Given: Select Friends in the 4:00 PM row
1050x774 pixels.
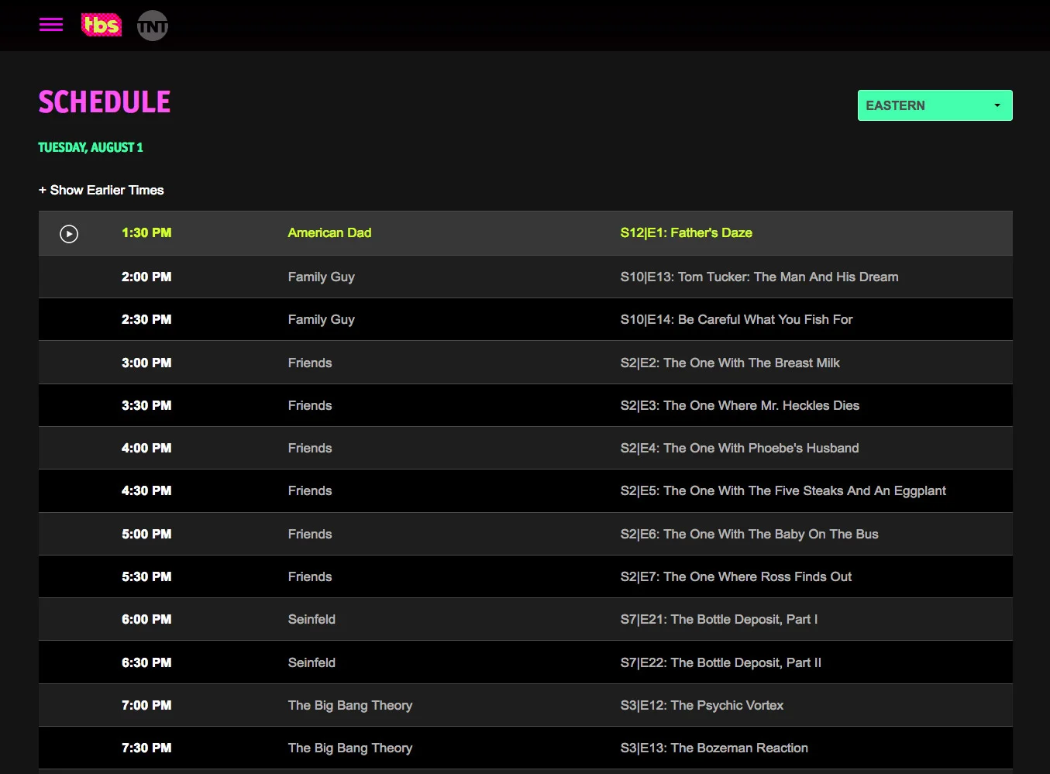Looking at the screenshot, I should point(310,448).
